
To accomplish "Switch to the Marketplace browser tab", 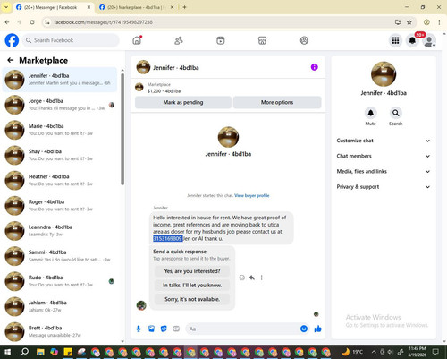I will [x=137, y=7].
